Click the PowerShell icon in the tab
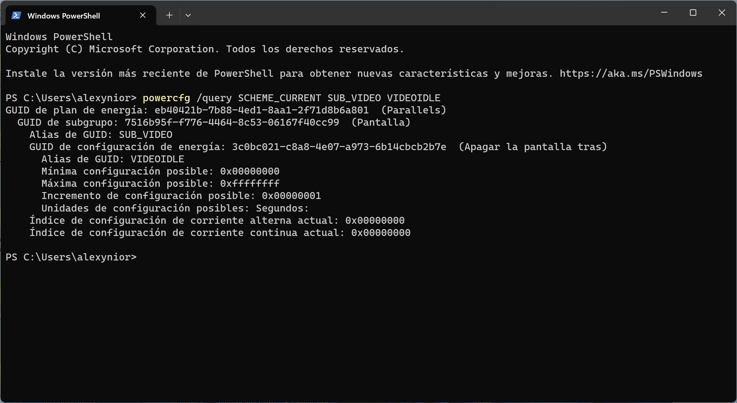 (16, 15)
